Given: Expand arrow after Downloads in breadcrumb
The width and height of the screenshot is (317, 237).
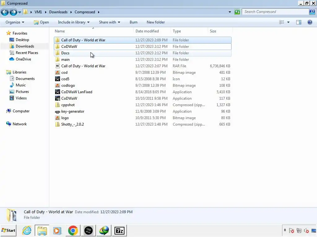Looking at the screenshot, I should tap(71, 12).
